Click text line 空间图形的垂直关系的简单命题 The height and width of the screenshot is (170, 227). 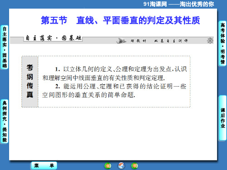89,95
